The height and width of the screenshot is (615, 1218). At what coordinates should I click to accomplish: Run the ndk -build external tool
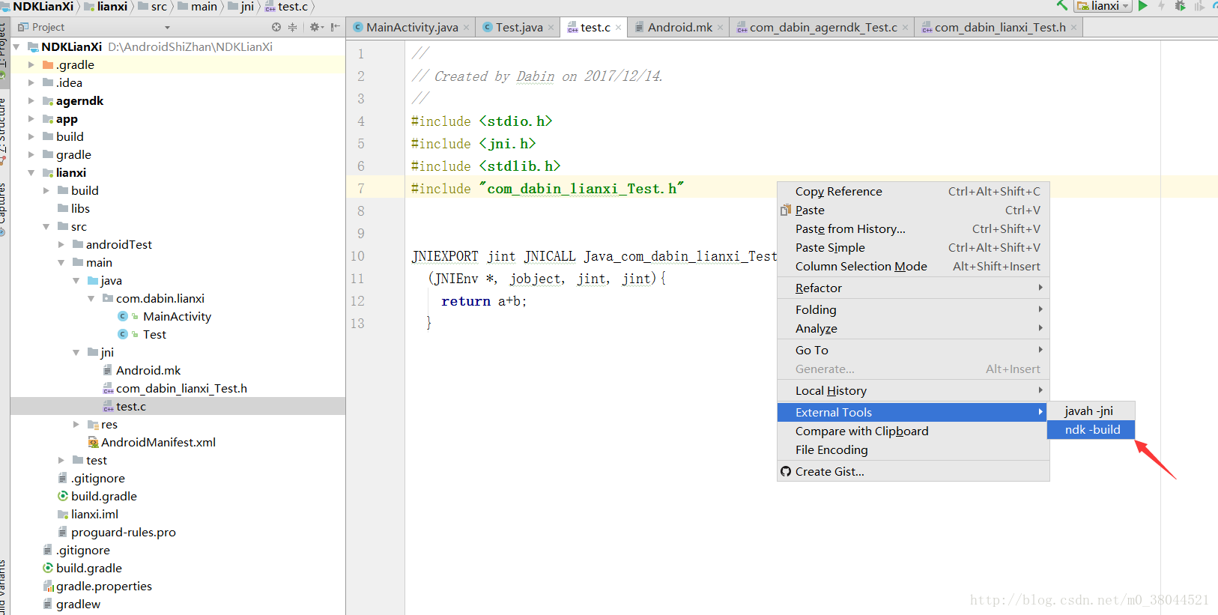[x=1091, y=429]
